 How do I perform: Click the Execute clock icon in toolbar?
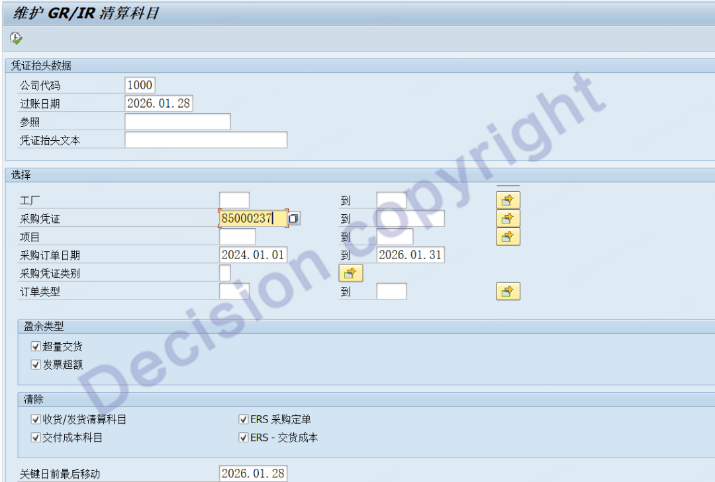[16, 38]
